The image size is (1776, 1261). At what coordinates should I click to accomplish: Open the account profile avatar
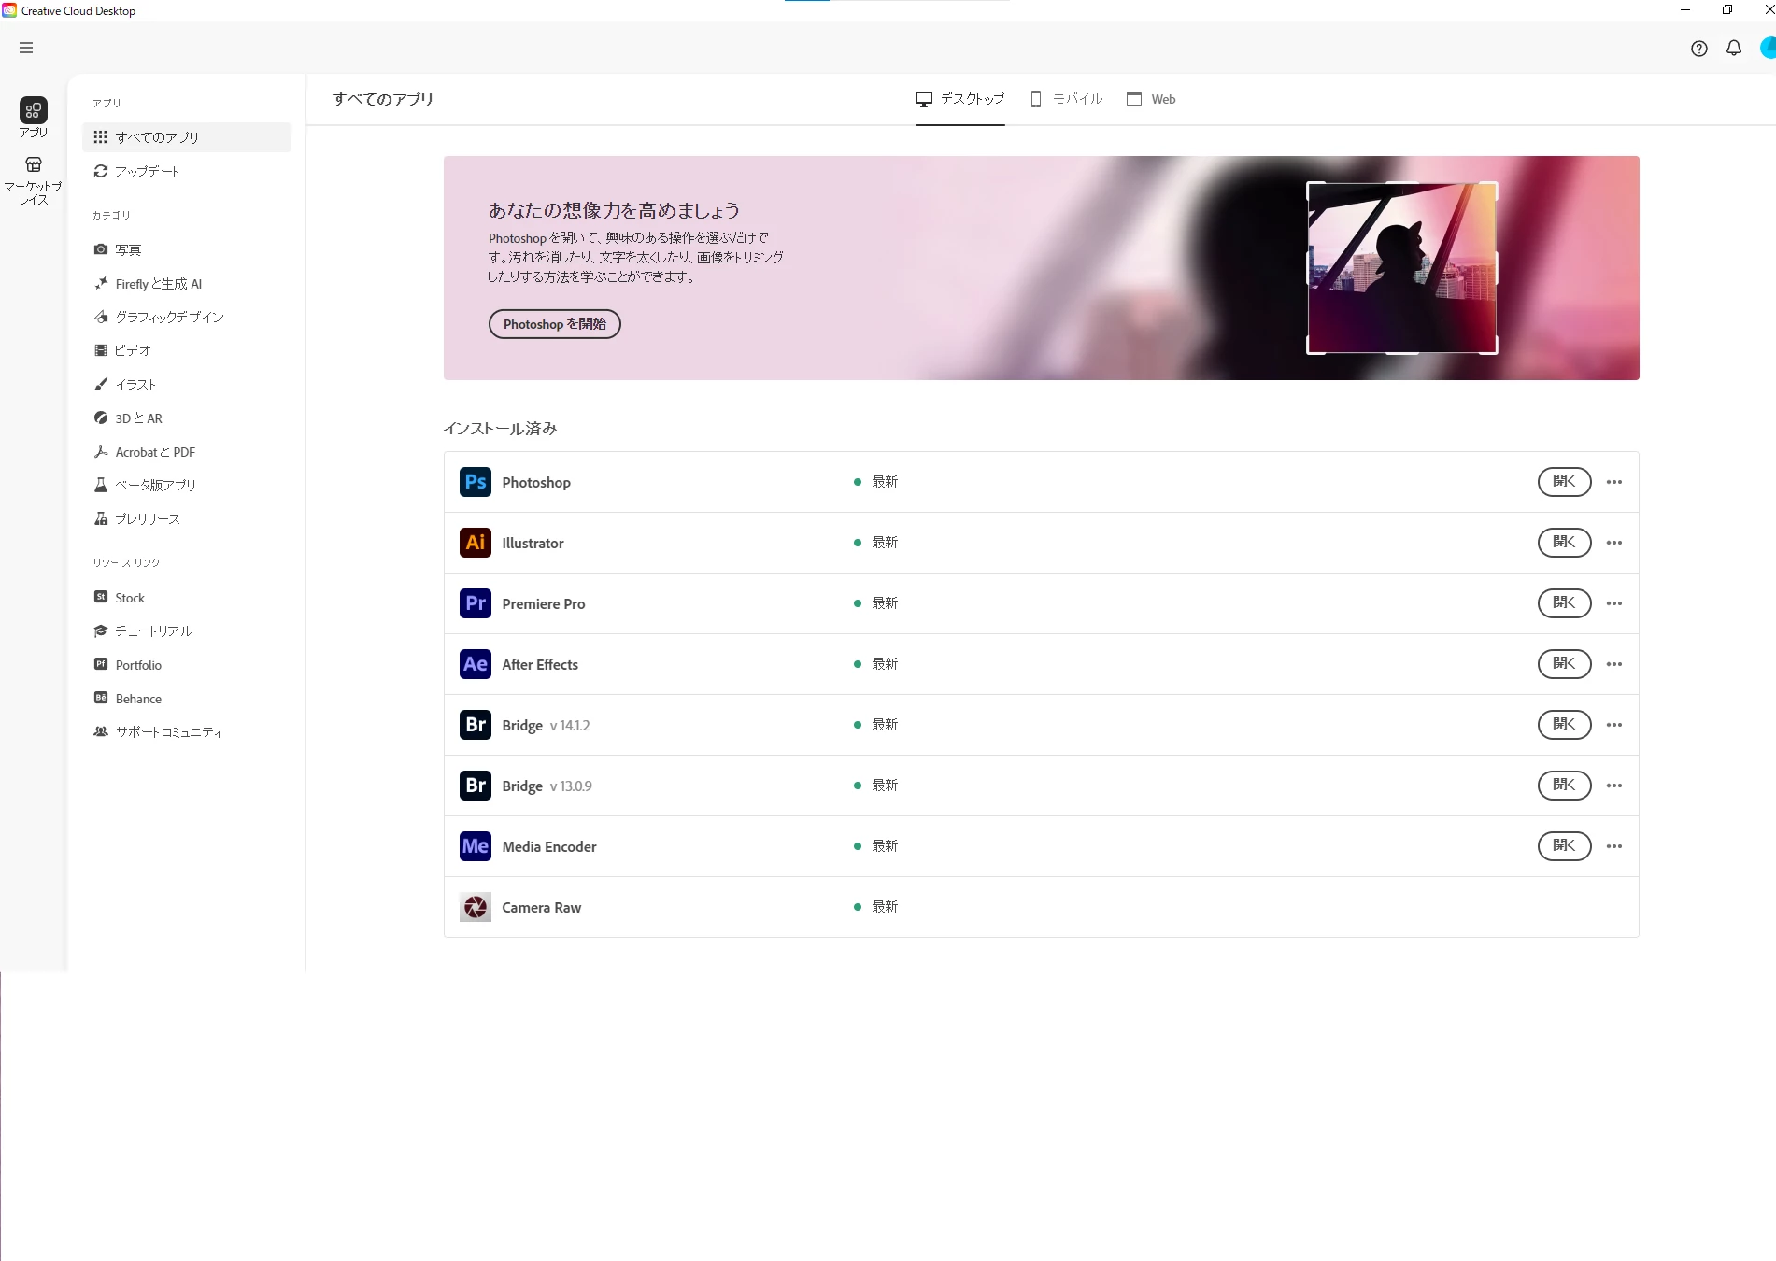point(1768,49)
